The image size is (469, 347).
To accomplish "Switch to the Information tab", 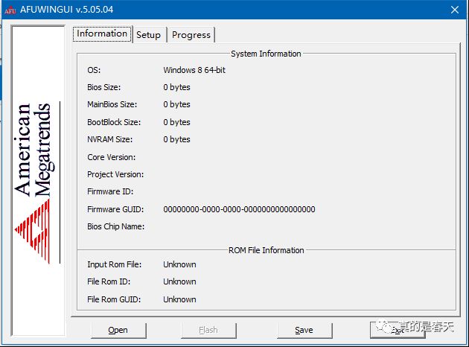I will [x=102, y=34].
